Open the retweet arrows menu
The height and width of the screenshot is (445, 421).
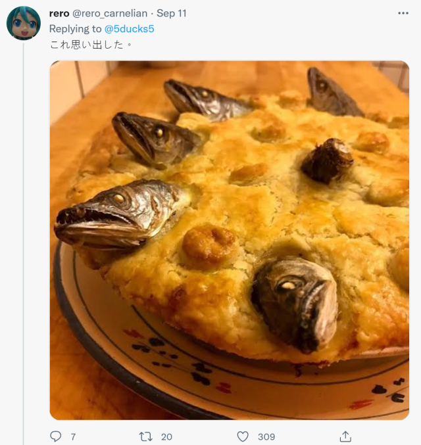click(x=146, y=436)
